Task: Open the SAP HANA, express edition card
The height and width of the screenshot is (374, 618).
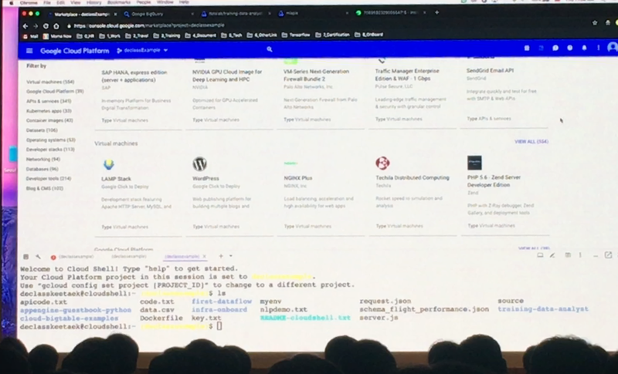Action: [138, 93]
